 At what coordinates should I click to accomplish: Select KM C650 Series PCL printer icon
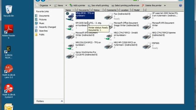(x=70, y=26)
